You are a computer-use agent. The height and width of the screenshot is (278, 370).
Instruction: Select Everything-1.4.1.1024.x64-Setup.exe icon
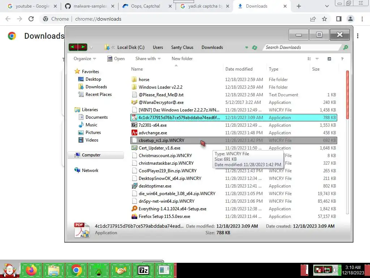[134, 208]
